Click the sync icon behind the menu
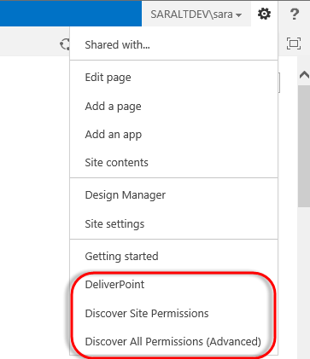This screenshot has height=359, width=310. point(64,44)
